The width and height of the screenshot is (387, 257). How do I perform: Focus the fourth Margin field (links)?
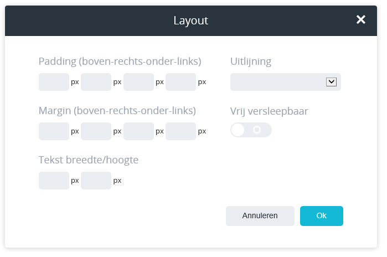tap(180, 131)
